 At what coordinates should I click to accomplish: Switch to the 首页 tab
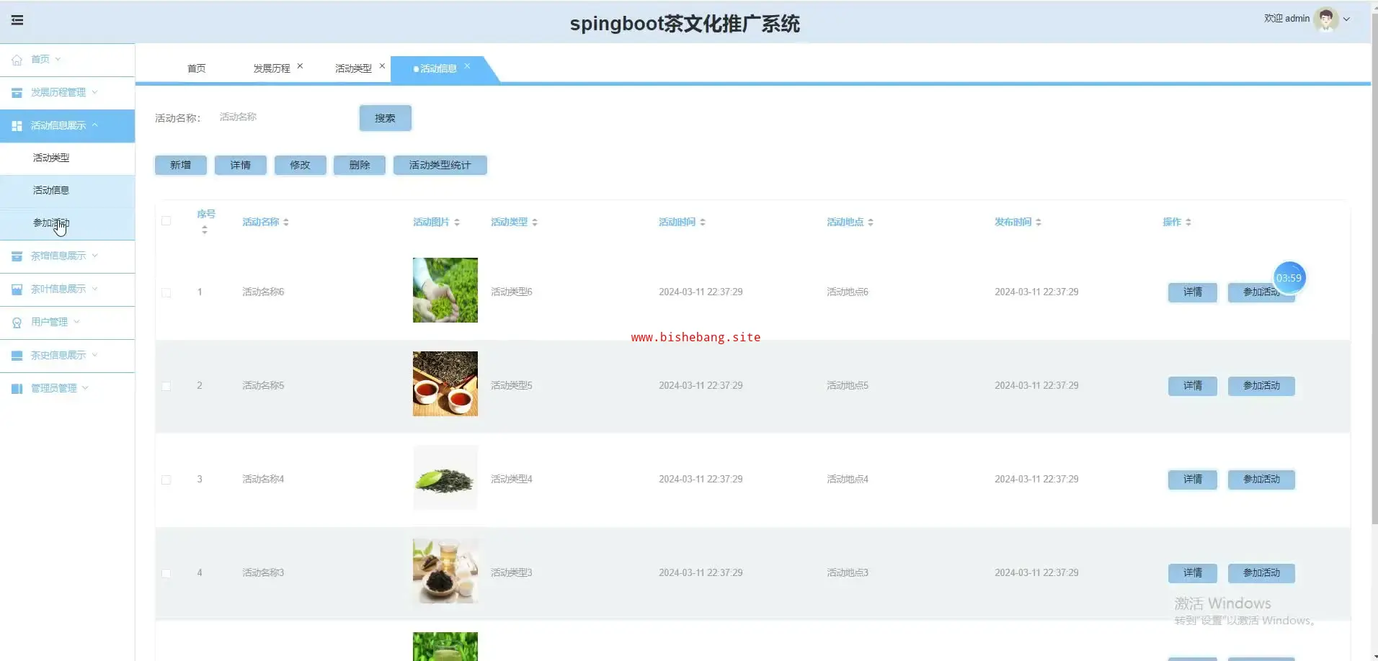(197, 68)
